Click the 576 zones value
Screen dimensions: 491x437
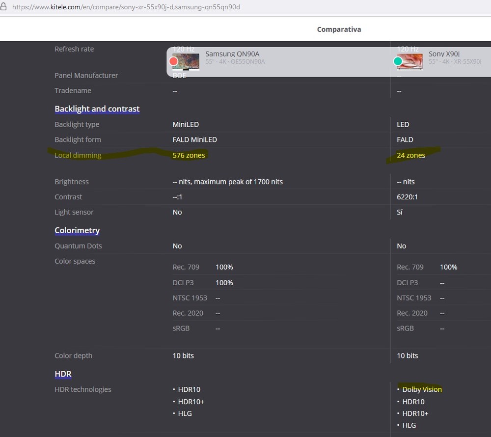(189, 155)
